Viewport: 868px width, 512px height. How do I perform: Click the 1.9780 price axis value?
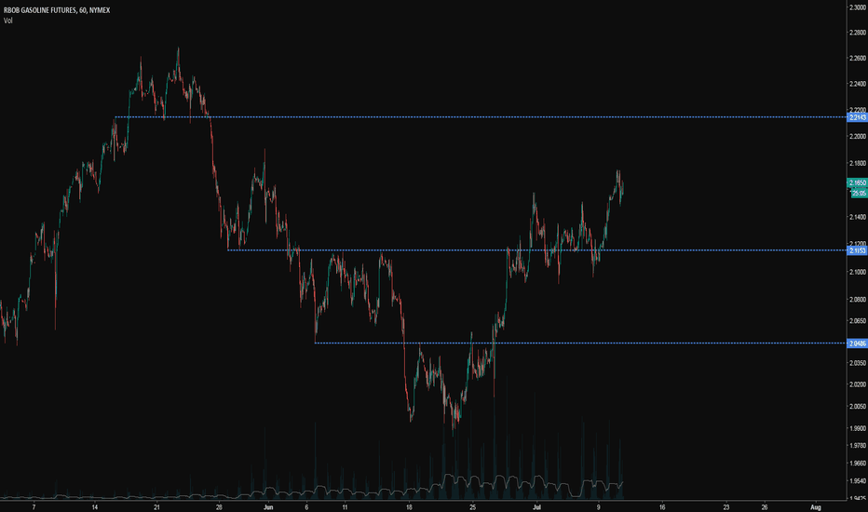[x=857, y=446]
